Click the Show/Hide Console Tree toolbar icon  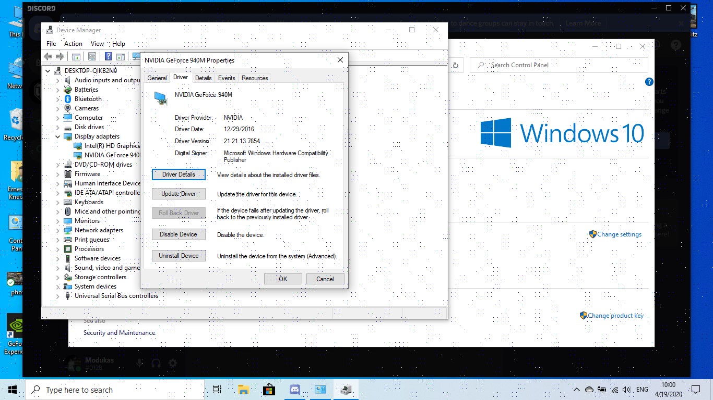[x=76, y=56]
